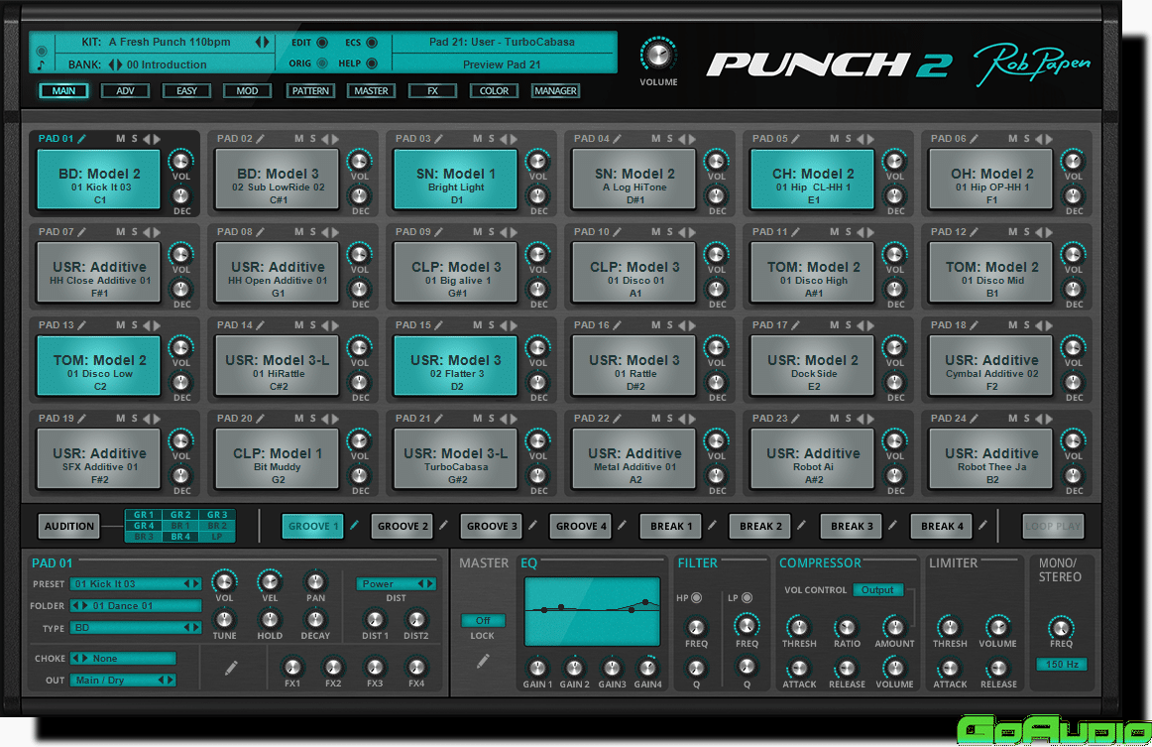Mute PAD 01 with its M button
Screen dimensions: 1152x747
(x=121, y=138)
